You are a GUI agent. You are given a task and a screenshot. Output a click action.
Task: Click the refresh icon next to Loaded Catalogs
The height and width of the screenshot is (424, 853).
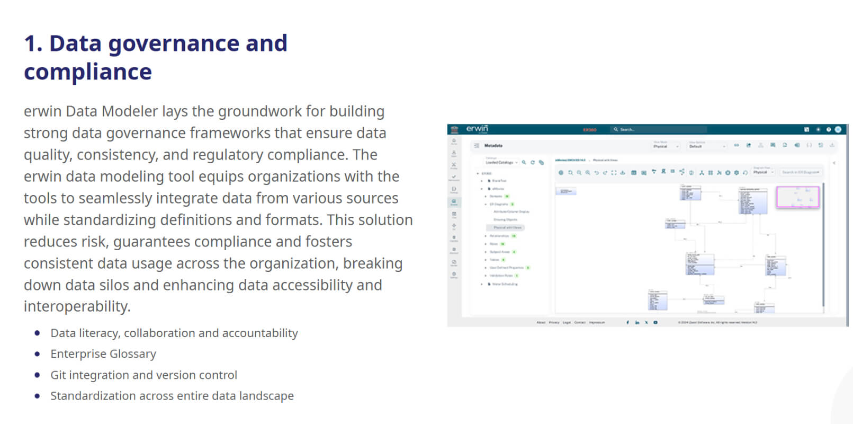pos(533,163)
